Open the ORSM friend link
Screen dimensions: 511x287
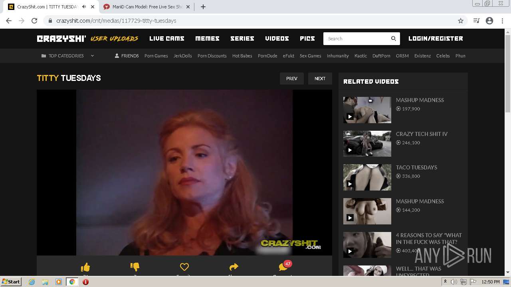click(x=402, y=56)
